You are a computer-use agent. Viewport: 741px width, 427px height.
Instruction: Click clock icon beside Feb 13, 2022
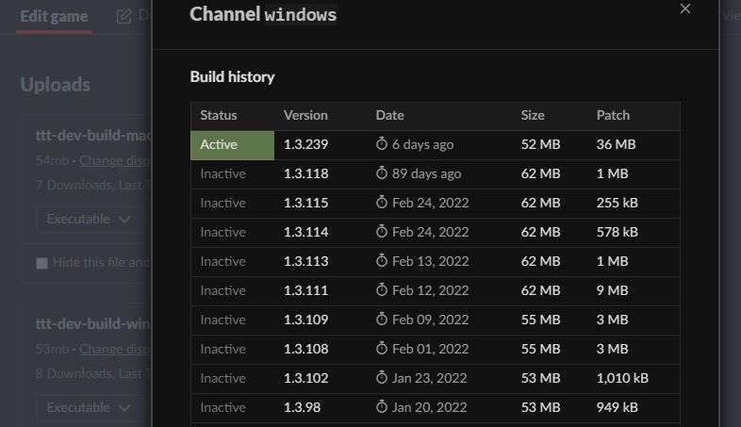[x=382, y=261]
